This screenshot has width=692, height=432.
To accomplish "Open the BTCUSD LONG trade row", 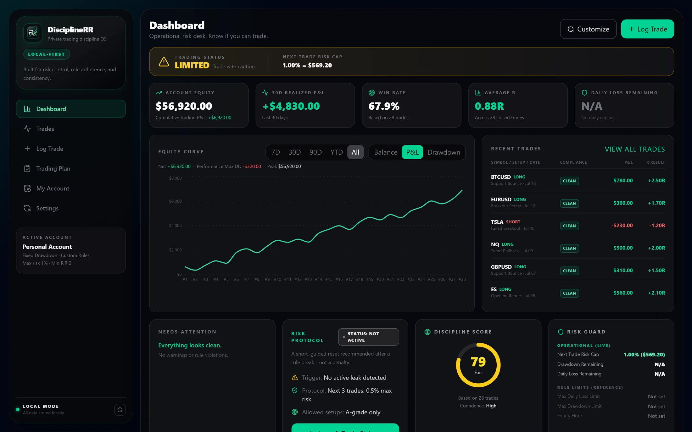I will click(578, 180).
